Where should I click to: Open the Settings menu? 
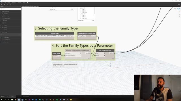click(19, 3)
